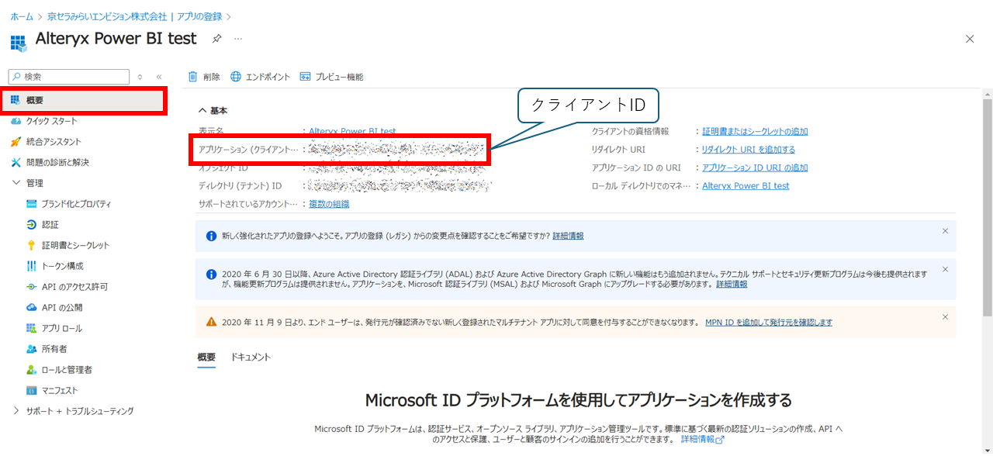Click リダイレクト URI を追加する link
The height and width of the screenshot is (456, 993).
[x=749, y=150]
